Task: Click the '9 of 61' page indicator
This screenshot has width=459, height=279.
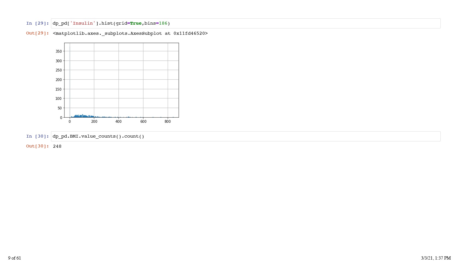Action: pos(14,258)
